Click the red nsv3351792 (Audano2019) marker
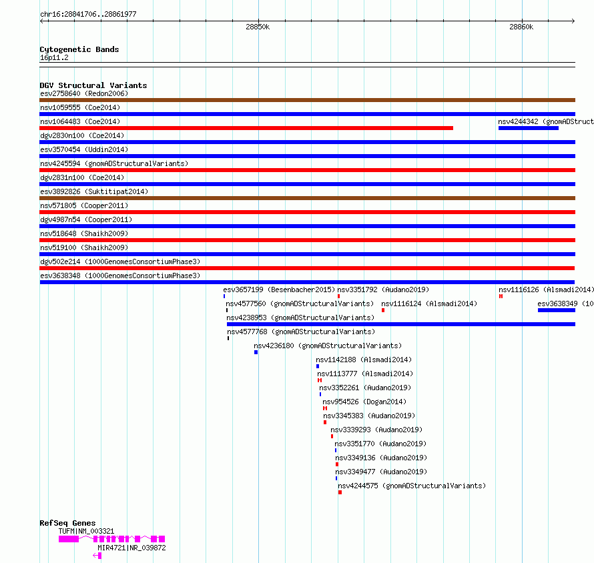Viewport: 594px width, 563px height. 338,296
